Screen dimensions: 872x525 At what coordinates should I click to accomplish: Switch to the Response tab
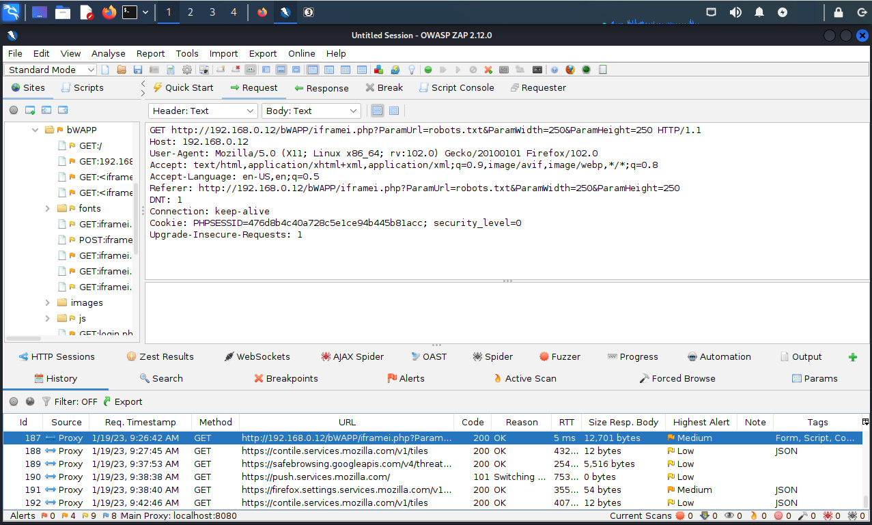pos(321,88)
